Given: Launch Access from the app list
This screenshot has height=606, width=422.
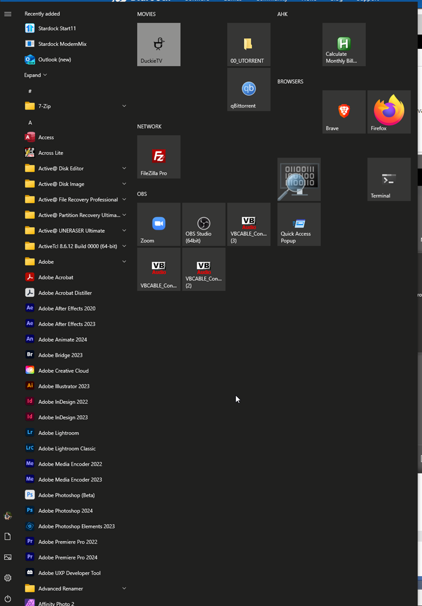Looking at the screenshot, I should [76, 137].
